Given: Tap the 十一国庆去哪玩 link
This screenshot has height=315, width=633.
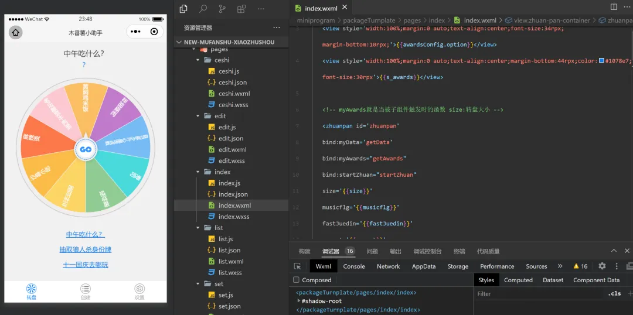Looking at the screenshot, I should point(85,265).
